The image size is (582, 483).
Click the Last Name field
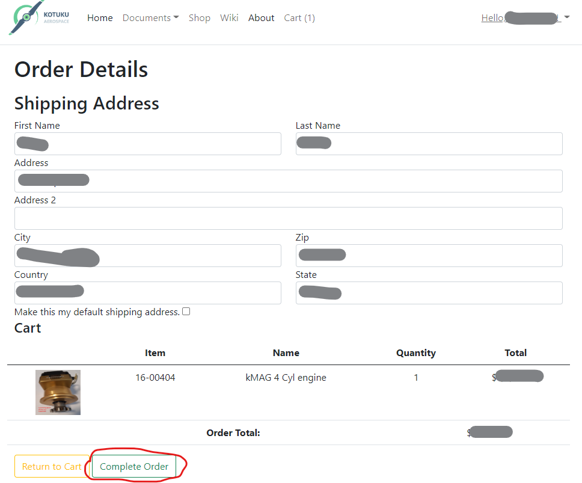coord(429,144)
